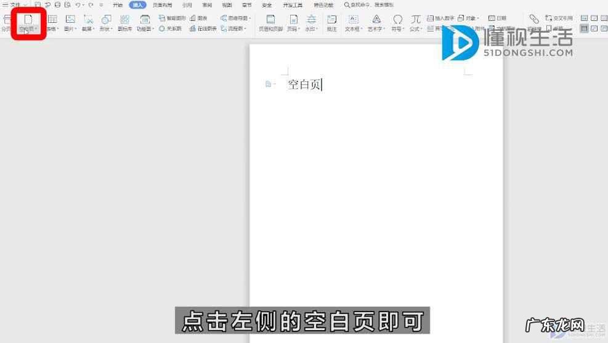608x343 pixels.
Task: Insert a 智能图形 smart graphic
Action: pos(172,18)
